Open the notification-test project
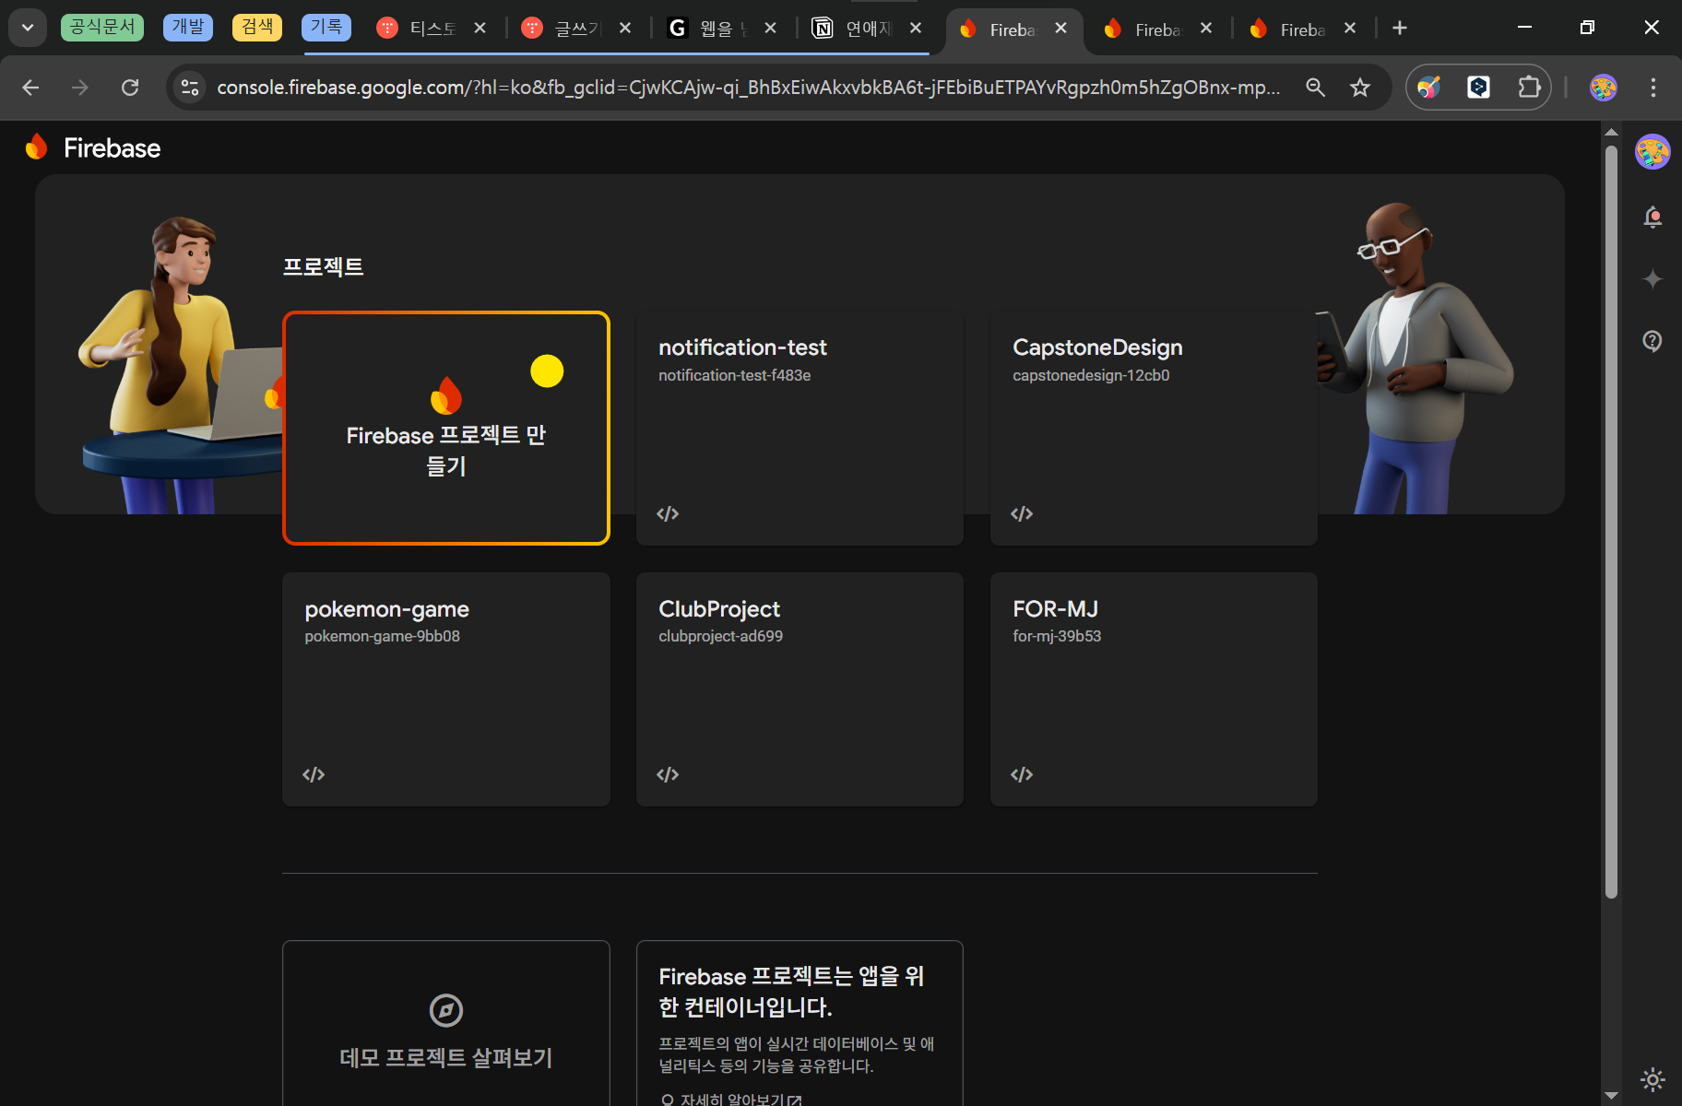The height and width of the screenshot is (1106, 1682). [800, 429]
